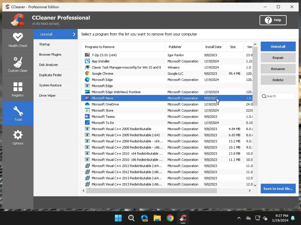Screen dimensions: 301x225
Task: Click the CCleaner logo in header
Action: tap(18, 20)
